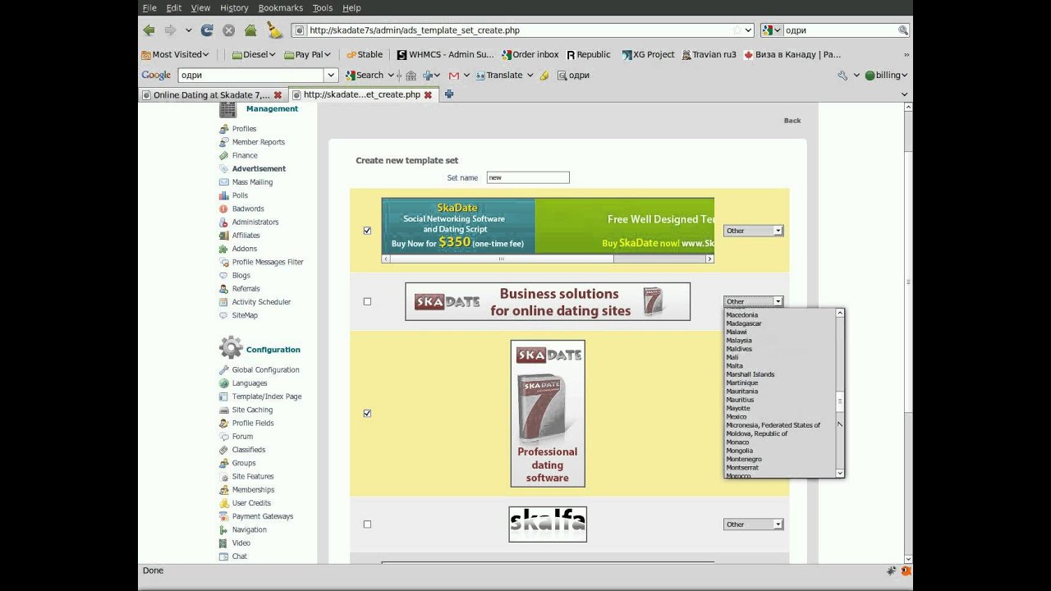This screenshot has width=1051, height=591.
Task: Click the Back link
Action: coord(792,121)
